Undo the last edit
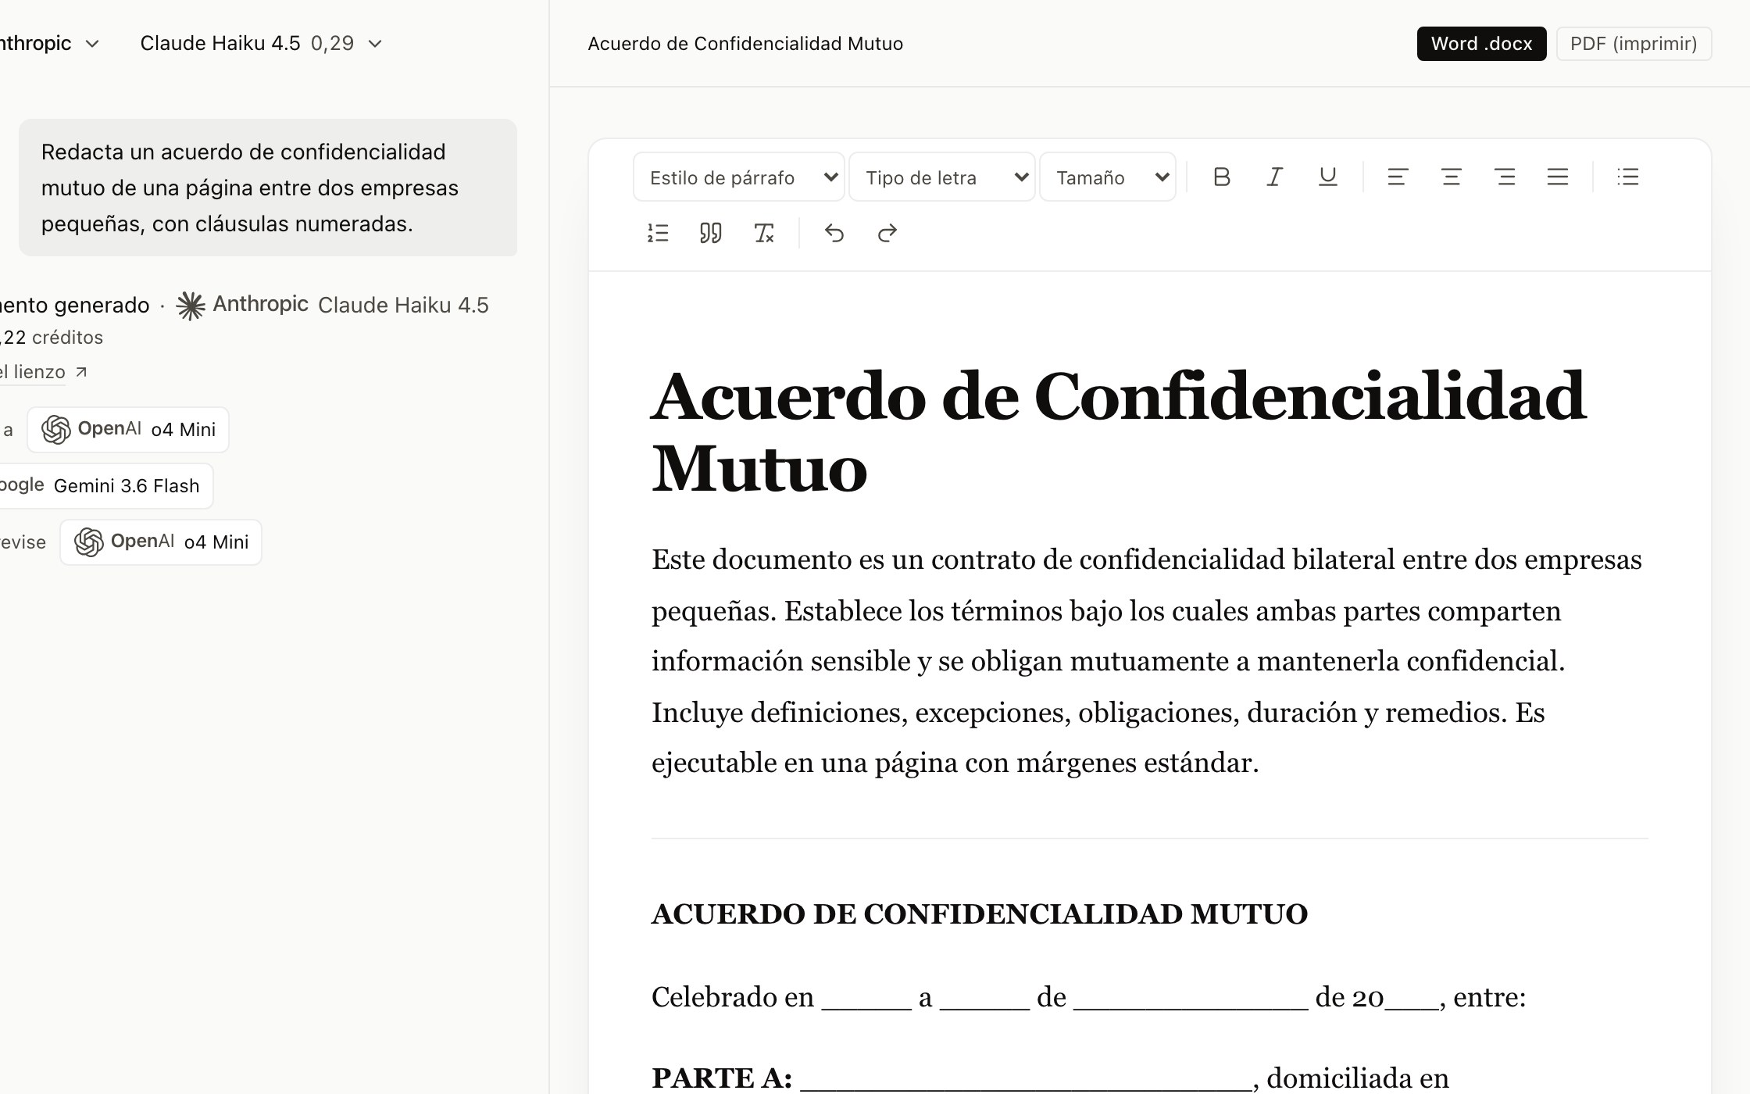 click(x=834, y=233)
